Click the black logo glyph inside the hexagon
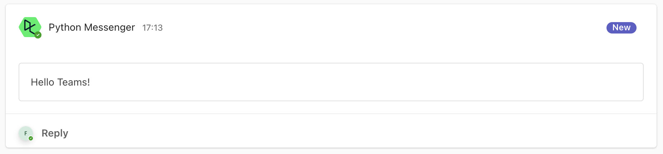663x154 pixels. click(x=29, y=26)
